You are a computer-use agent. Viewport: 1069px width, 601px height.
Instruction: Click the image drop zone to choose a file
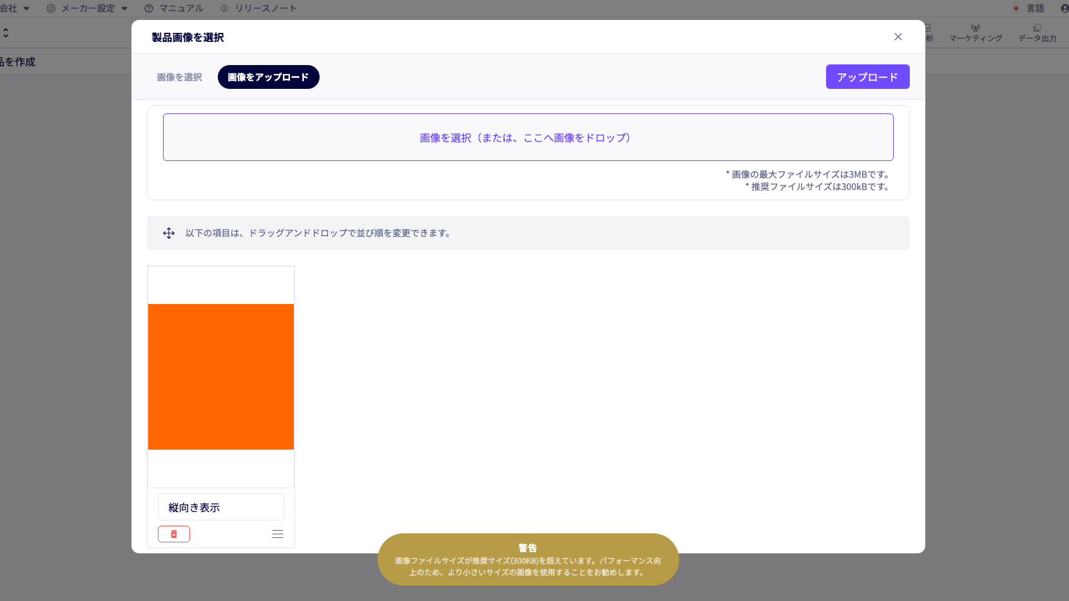(528, 137)
